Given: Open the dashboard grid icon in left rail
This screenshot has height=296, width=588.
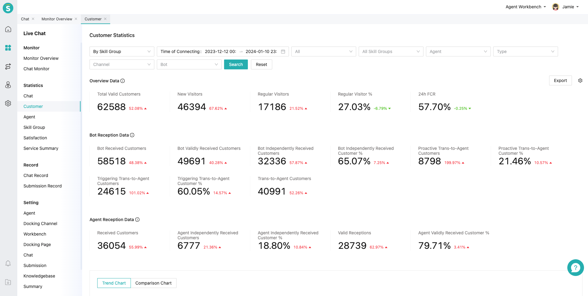Looking at the screenshot, I should tap(8, 48).
